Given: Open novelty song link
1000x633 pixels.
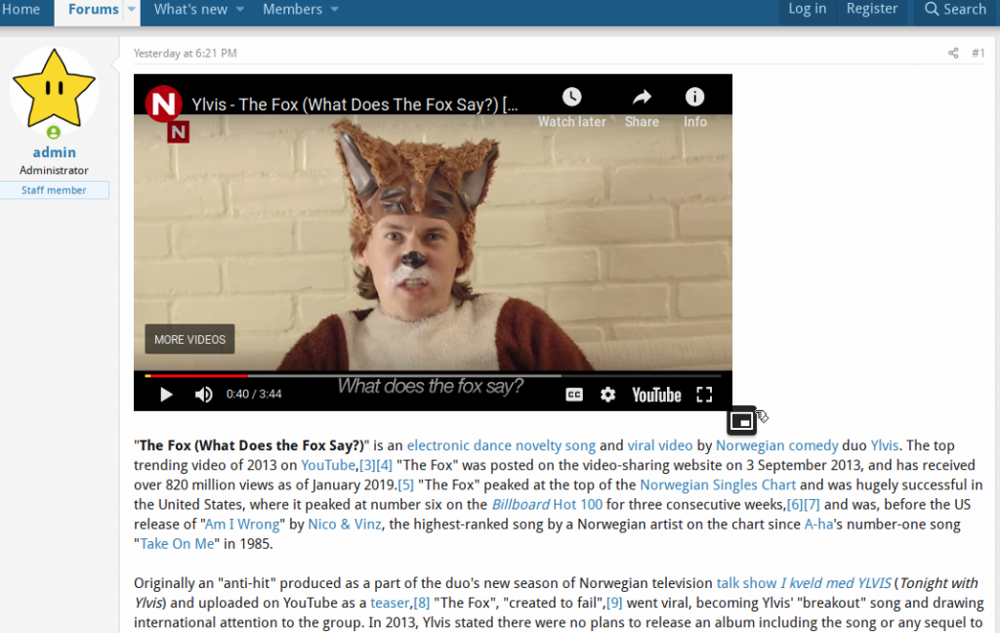Looking at the screenshot, I should pos(556,445).
